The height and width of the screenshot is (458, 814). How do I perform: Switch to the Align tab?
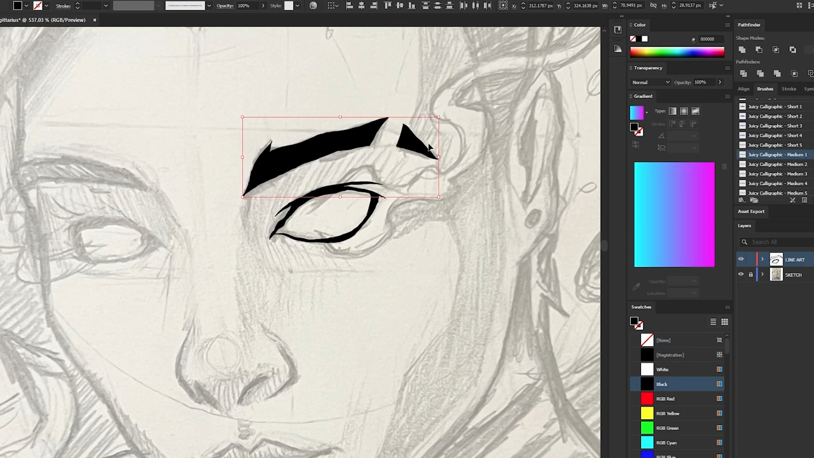(743, 89)
